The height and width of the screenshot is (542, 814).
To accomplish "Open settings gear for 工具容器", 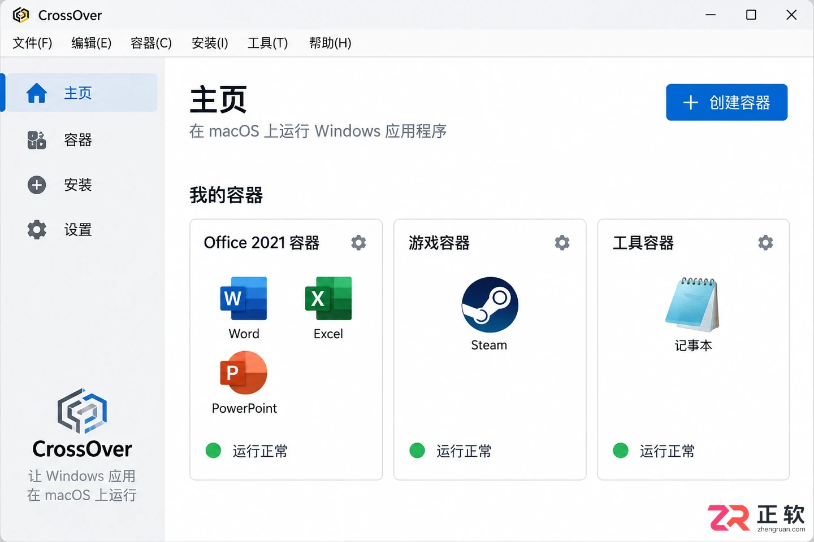I will pyautogui.click(x=765, y=243).
